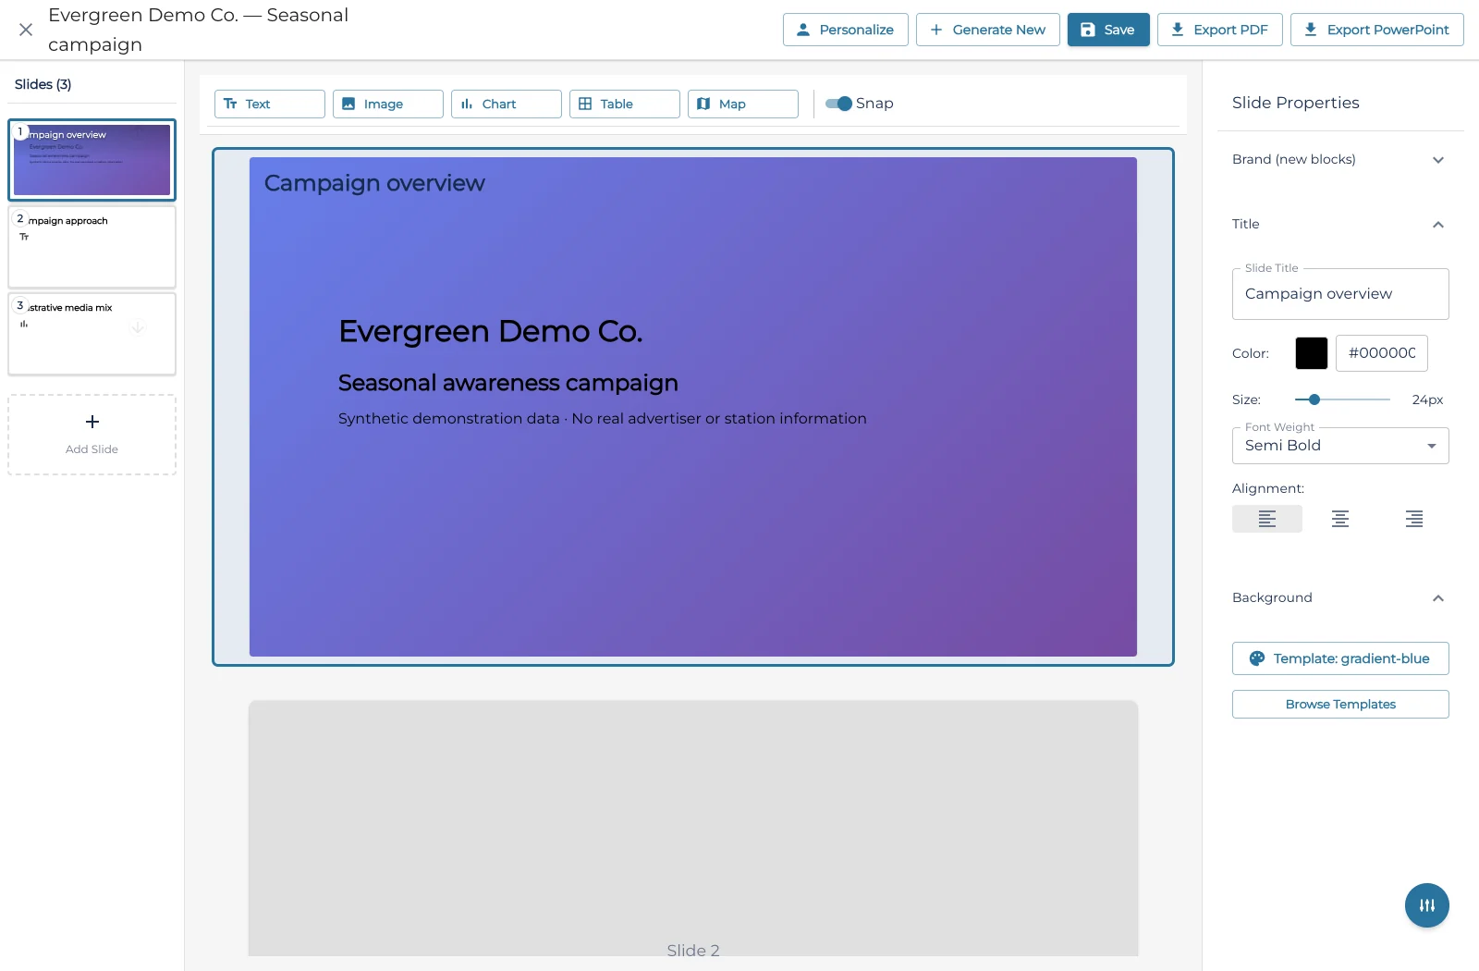Screen dimensions: 1479x971
Task: Export presentation as PowerPoint
Action: pos(1376,30)
